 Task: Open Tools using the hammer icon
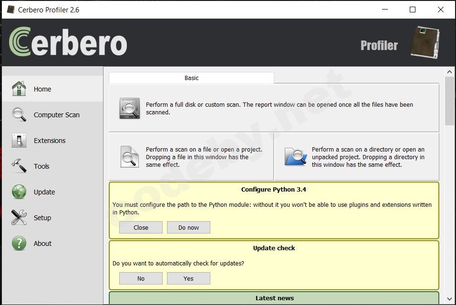click(x=19, y=166)
